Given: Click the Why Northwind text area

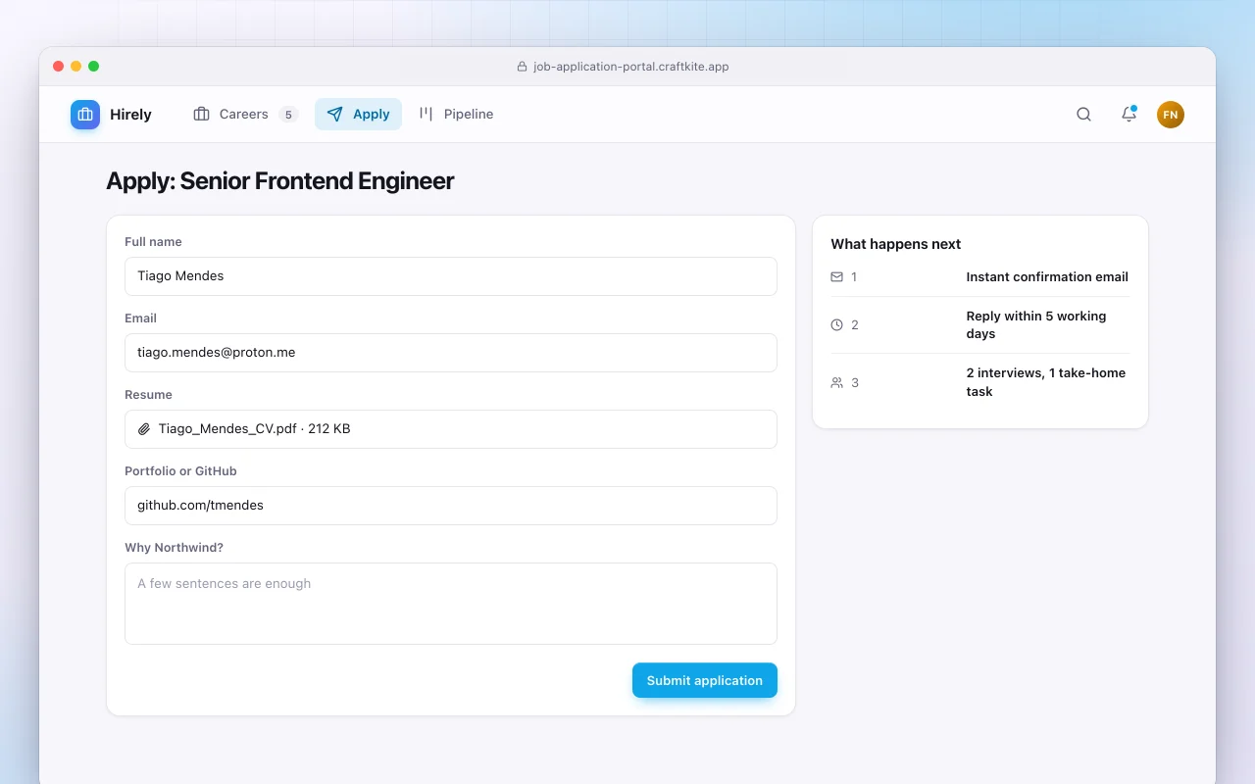Looking at the screenshot, I should click(x=451, y=604).
